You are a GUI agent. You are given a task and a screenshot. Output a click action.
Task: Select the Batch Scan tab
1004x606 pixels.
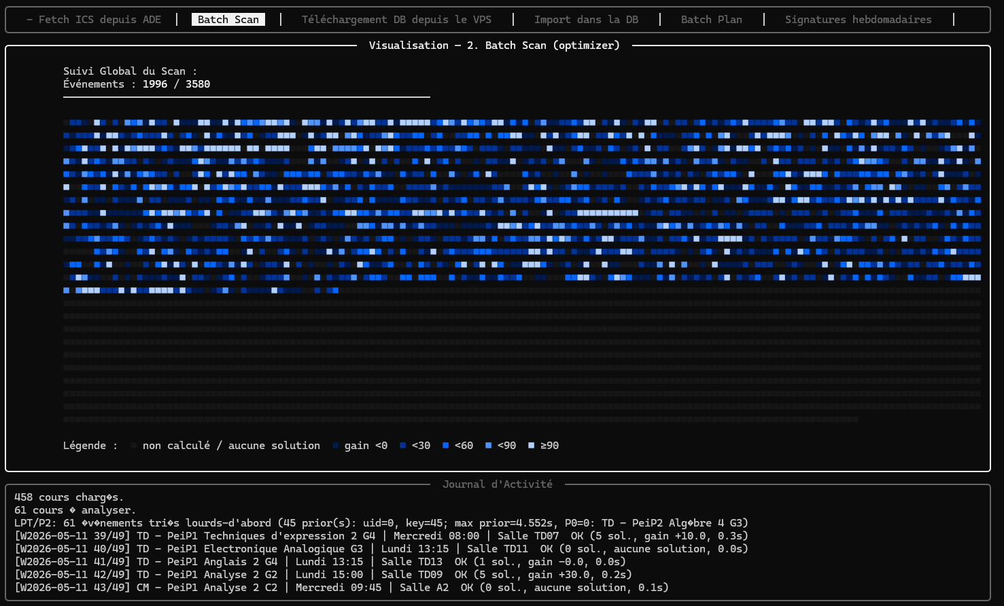[228, 20]
